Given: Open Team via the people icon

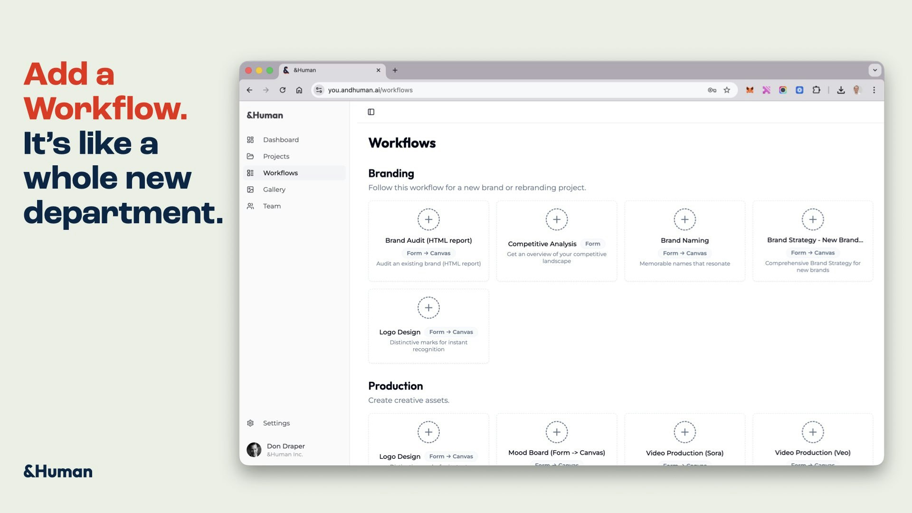Looking at the screenshot, I should 250,206.
